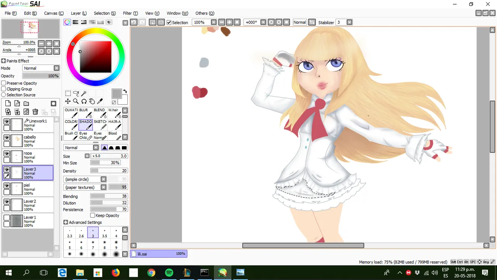
Task: Show the color wheel panel
Action: tap(67, 22)
